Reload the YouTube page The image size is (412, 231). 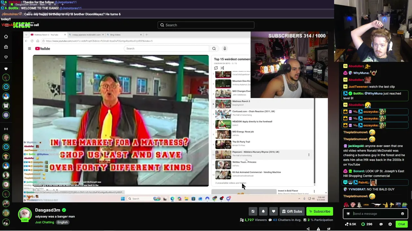32,41
